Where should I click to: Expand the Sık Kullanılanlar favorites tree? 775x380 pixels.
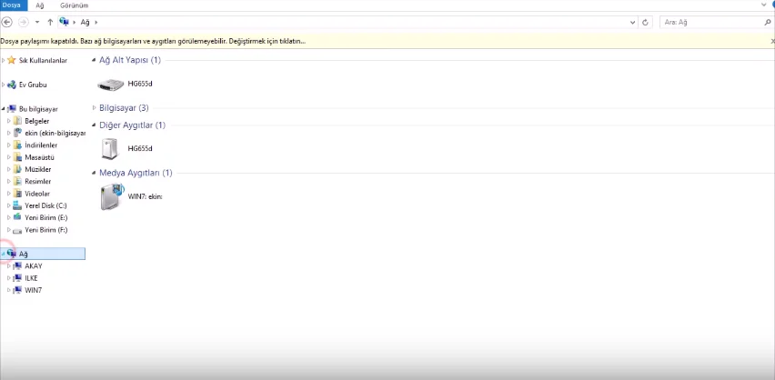click(x=3, y=60)
